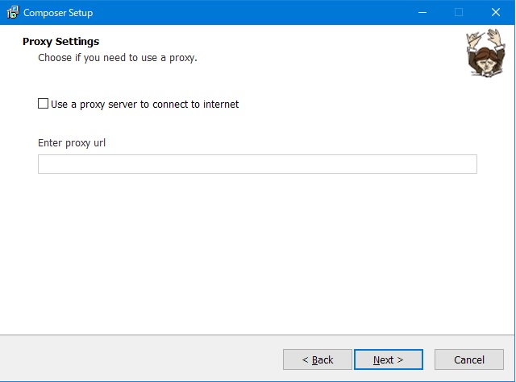
Task: Click the conductor's face in the logo
Action: click(481, 56)
